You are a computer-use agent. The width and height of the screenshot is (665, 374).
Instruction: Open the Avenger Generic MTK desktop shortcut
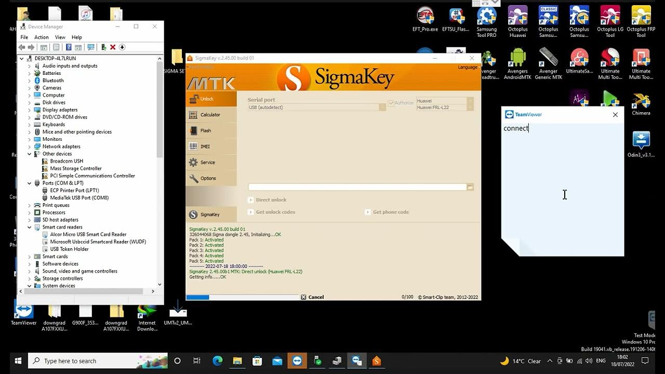[548, 64]
